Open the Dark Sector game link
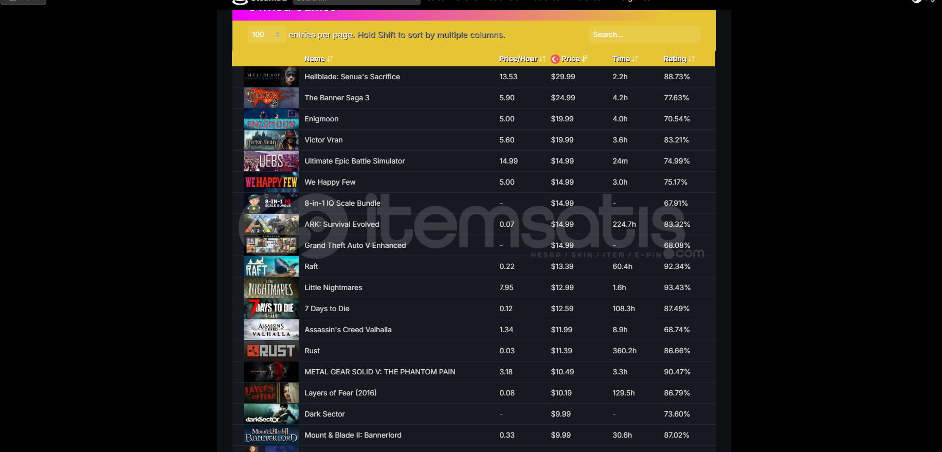Image resolution: width=942 pixels, height=452 pixels. (x=324, y=414)
